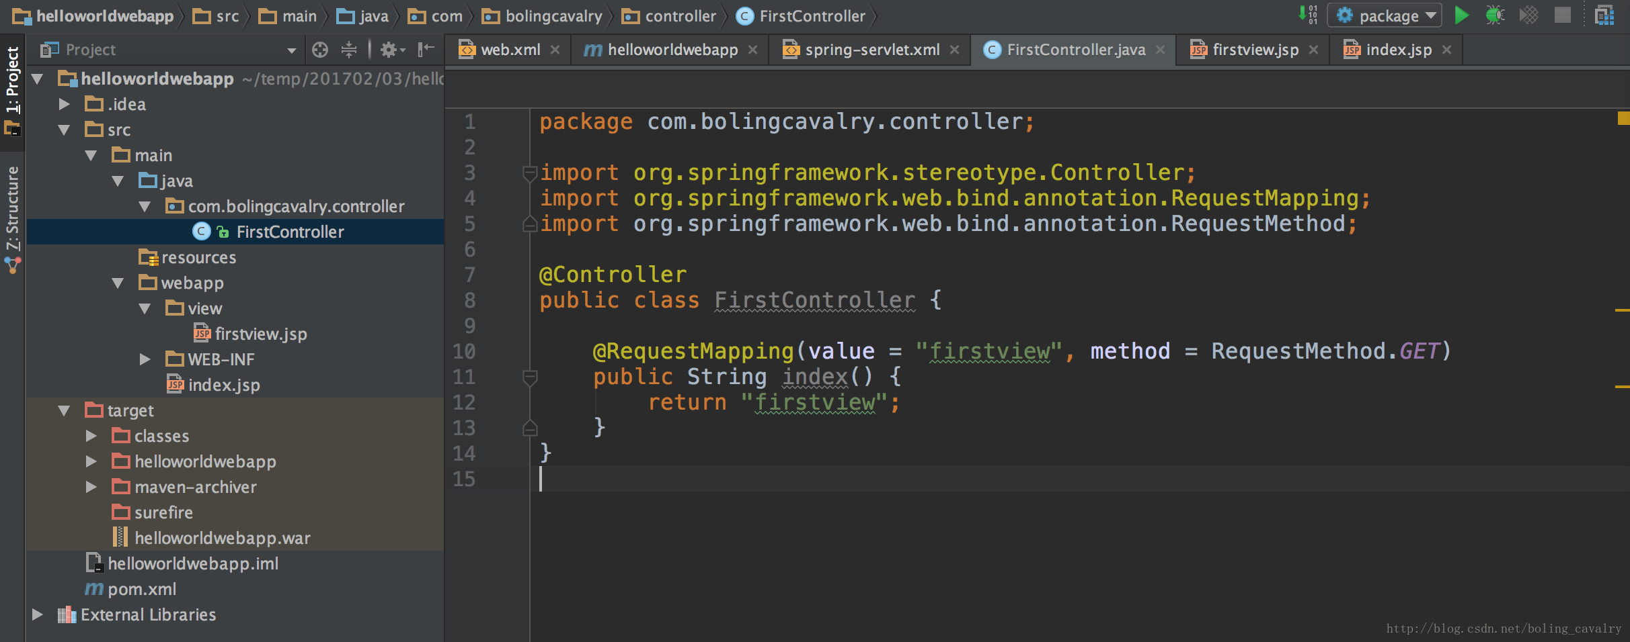Open the package run configuration dropdown
Viewport: 1630px width, 642px height.
point(1385,15)
